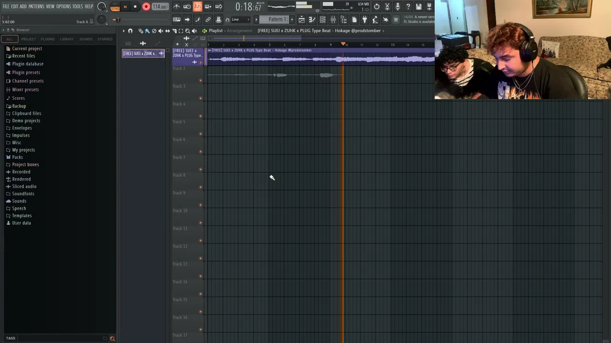Switch the Pat/Song mode toggle
611x343 pixels.
[x=115, y=7]
